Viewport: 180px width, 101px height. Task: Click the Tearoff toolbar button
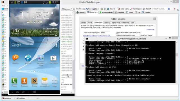[147, 9]
